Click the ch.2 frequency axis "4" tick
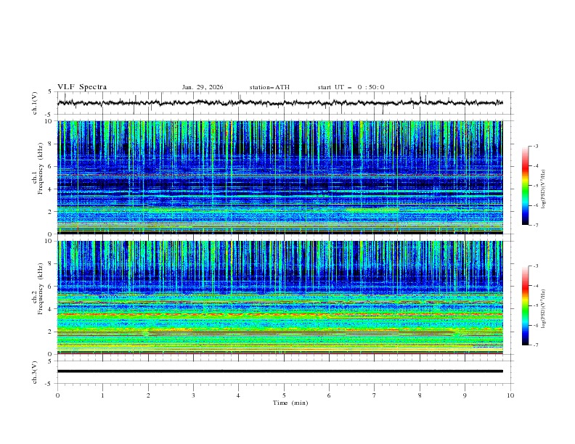 point(52,309)
